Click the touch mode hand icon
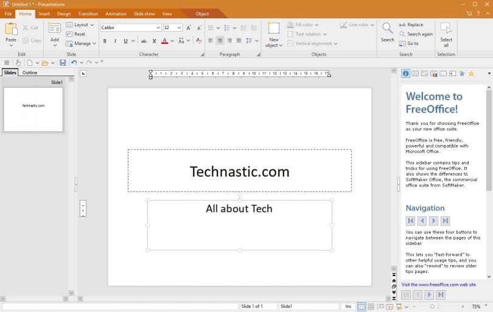 click(x=18, y=63)
